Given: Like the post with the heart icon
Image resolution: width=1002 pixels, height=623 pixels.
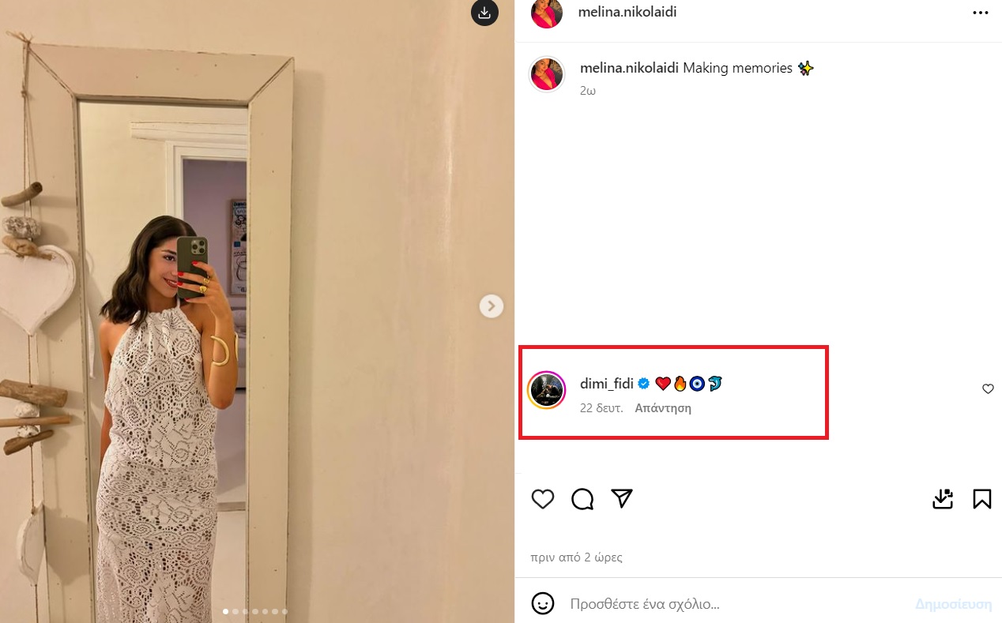Looking at the screenshot, I should click(x=542, y=499).
